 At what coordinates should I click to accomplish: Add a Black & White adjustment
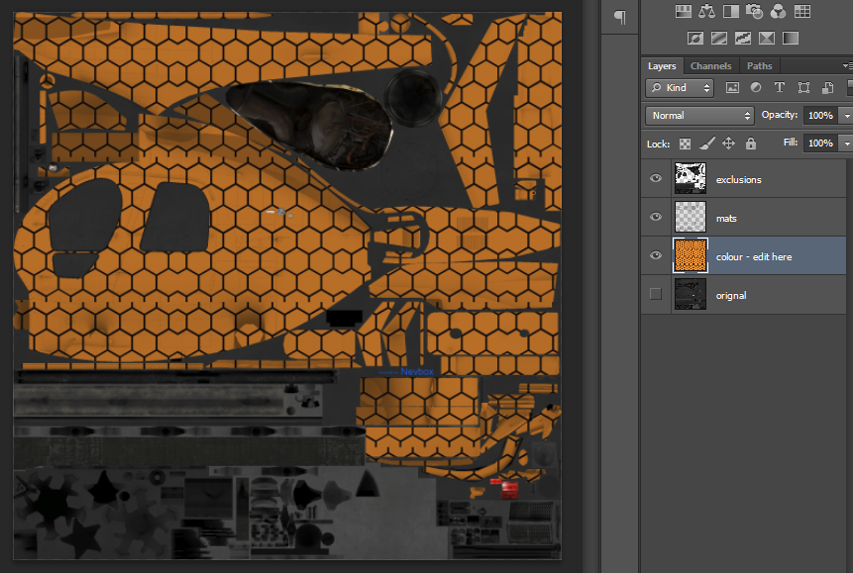(x=730, y=12)
